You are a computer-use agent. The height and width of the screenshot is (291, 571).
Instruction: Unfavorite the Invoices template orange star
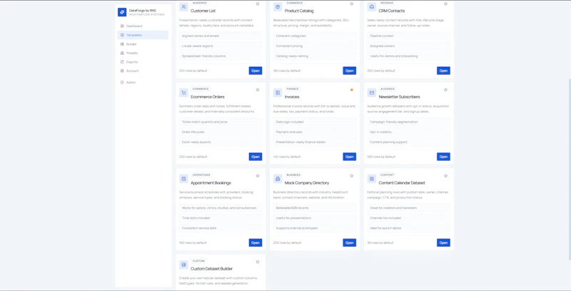click(x=351, y=90)
